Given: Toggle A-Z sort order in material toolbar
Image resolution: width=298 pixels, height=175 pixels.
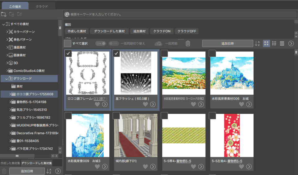Looking at the screenshot, I should pyautogui.click(x=258, y=43).
